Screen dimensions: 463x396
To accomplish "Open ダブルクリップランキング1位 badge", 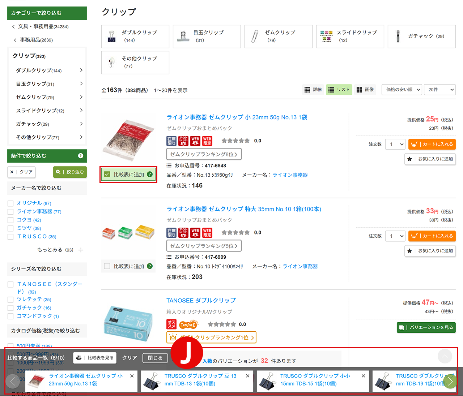I will point(211,337).
